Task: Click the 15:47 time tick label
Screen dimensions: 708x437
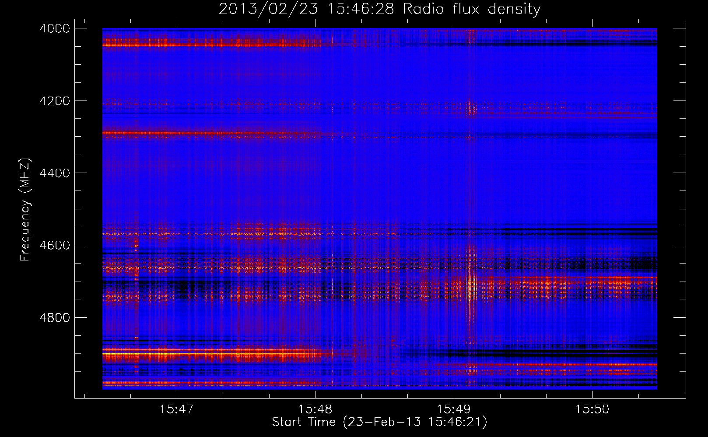Action: click(176, 409)
